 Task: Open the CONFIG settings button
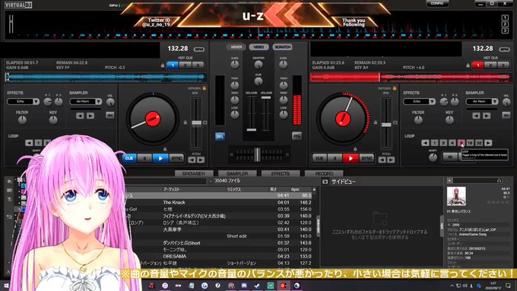[437, 3]
